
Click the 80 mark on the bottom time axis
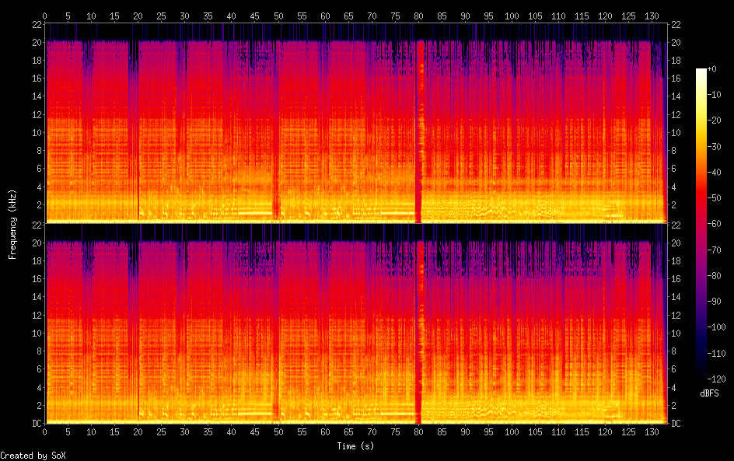[418, 431]
